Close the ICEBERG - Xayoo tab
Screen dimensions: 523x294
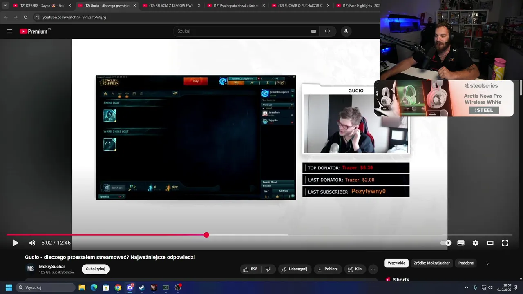(70, 6)
